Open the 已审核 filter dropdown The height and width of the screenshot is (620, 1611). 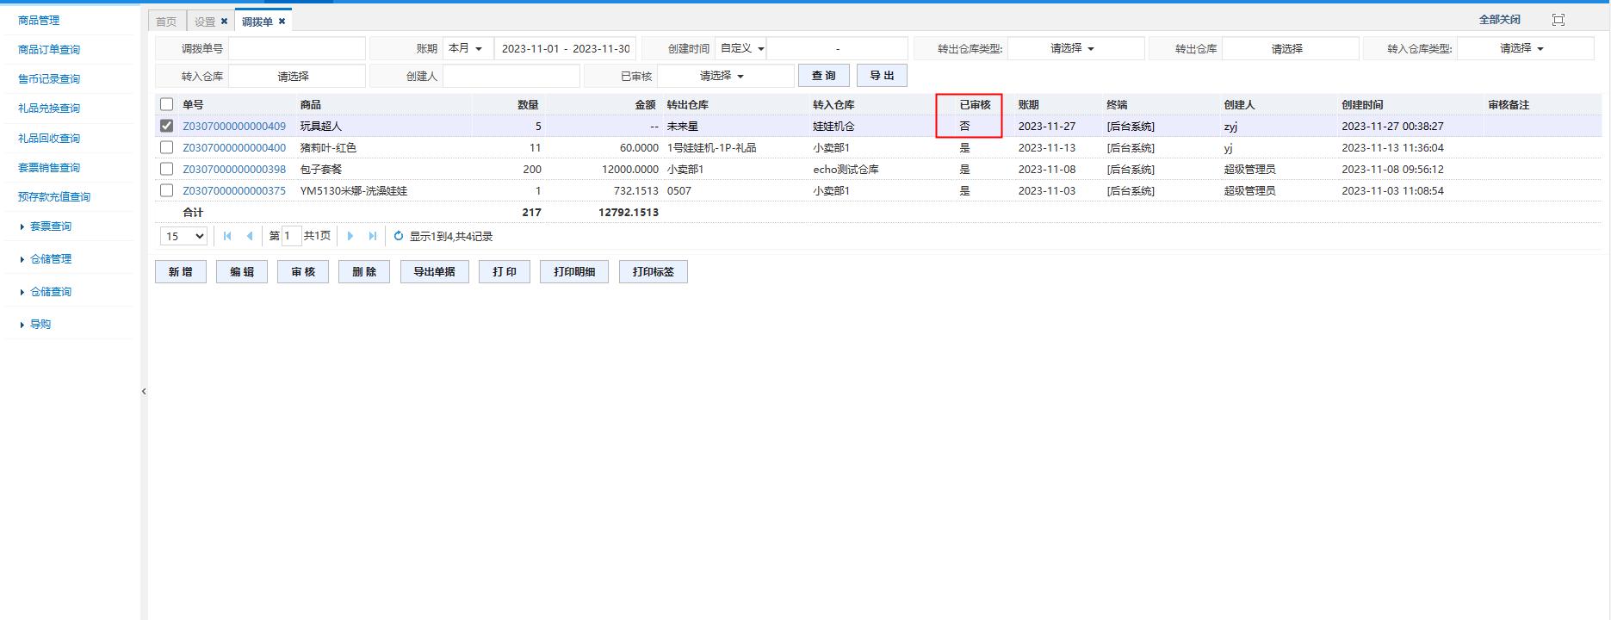coord(725,76)
